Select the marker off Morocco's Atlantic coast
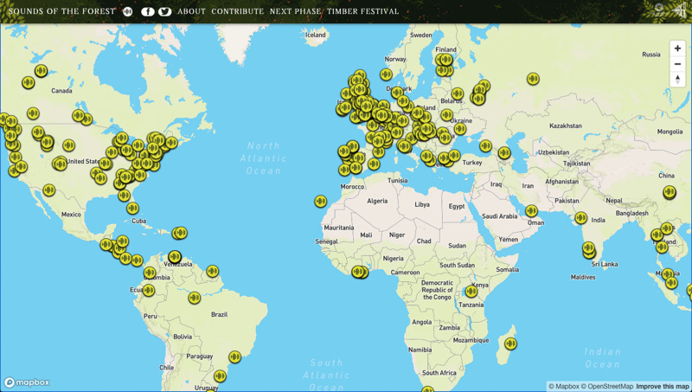Image resolution: width=692 pixels, height=392 pixels. tap(320, 202)
